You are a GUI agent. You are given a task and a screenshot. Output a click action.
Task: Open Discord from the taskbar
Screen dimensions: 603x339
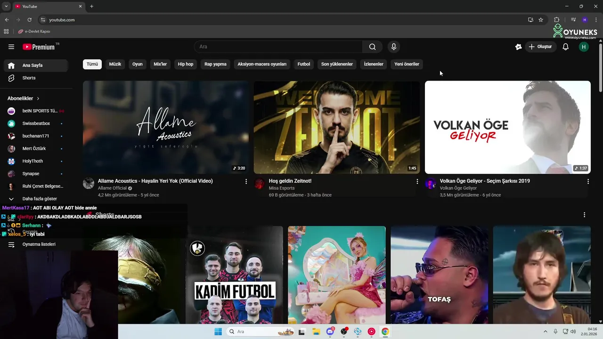click(x=330, y=331)
